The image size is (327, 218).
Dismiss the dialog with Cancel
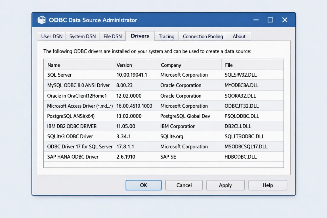point(184,185)
